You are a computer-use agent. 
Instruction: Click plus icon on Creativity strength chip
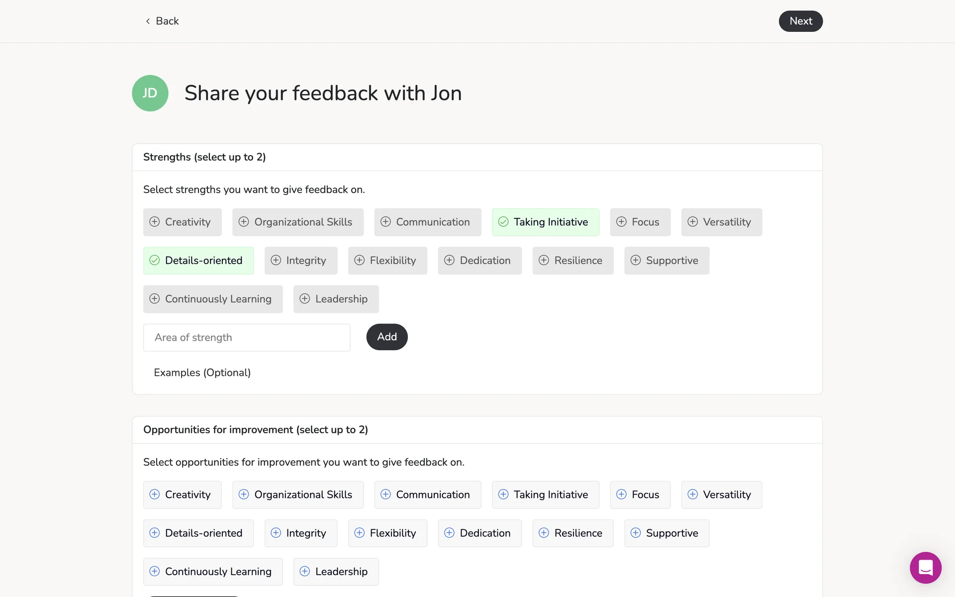(x=155, y=222)
